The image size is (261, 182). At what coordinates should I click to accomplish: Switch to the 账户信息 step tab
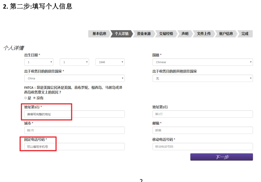click(x=226, y=34)
